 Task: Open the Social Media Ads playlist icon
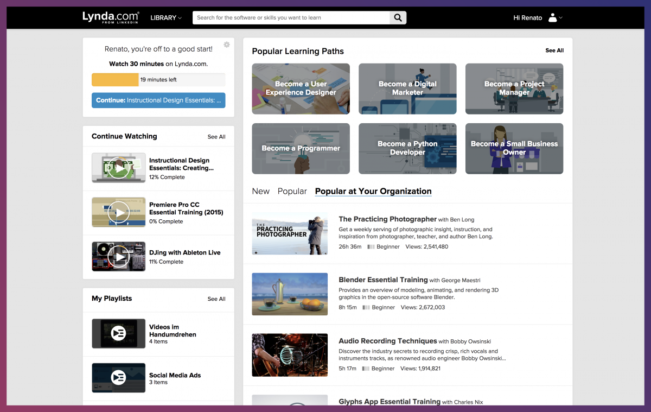(x=118, y=378)
